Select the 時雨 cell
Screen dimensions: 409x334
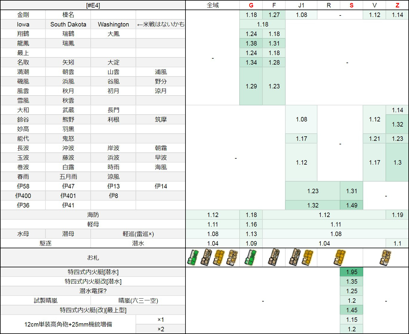[x=114, y=167]
